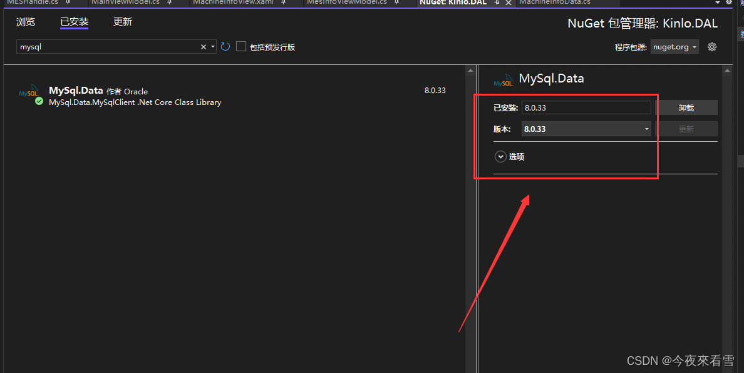Click the installed green checkmark badge
Image resolution: width=744 pixels, height=373 pixels.
(39, 101)
